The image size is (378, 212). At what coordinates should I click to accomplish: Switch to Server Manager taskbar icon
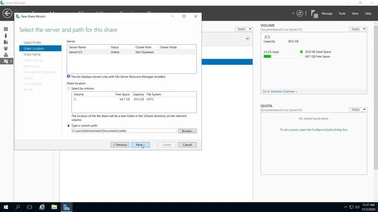tap(66, 207)
